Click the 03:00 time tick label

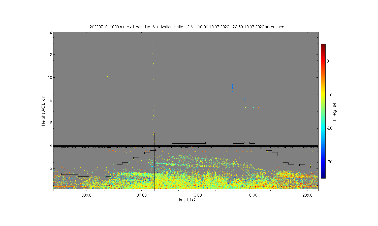86,195
